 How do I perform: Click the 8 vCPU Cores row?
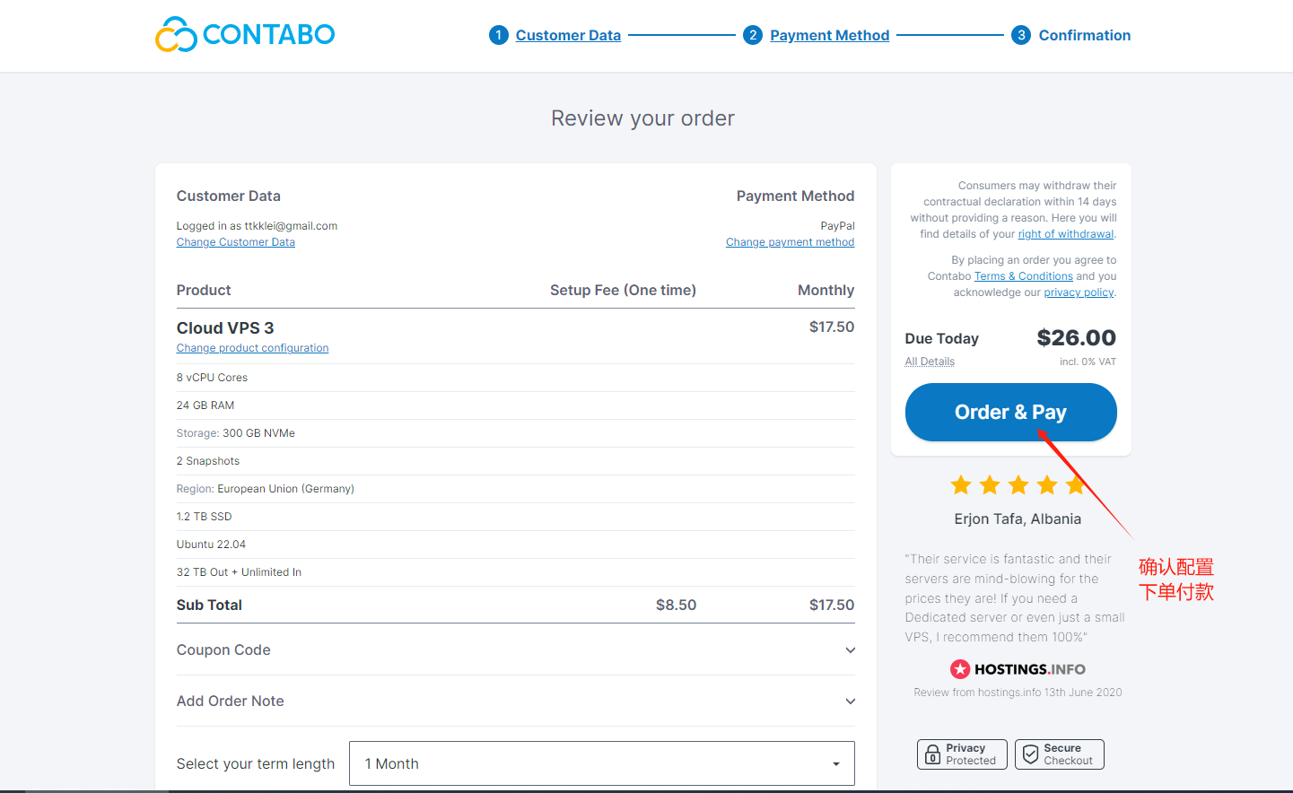point(516,378)
